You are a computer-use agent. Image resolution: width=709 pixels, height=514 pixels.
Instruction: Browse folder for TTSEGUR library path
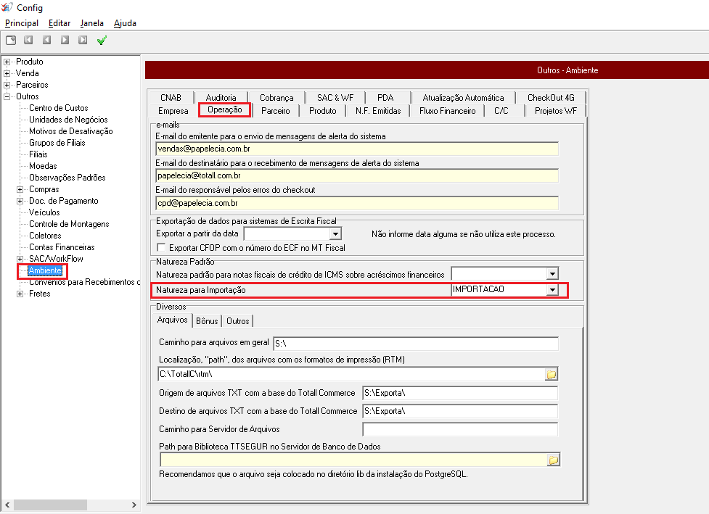553,460
